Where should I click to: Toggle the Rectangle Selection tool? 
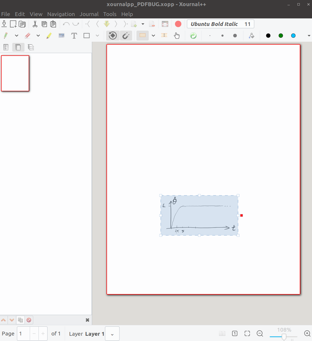[142, 35]
